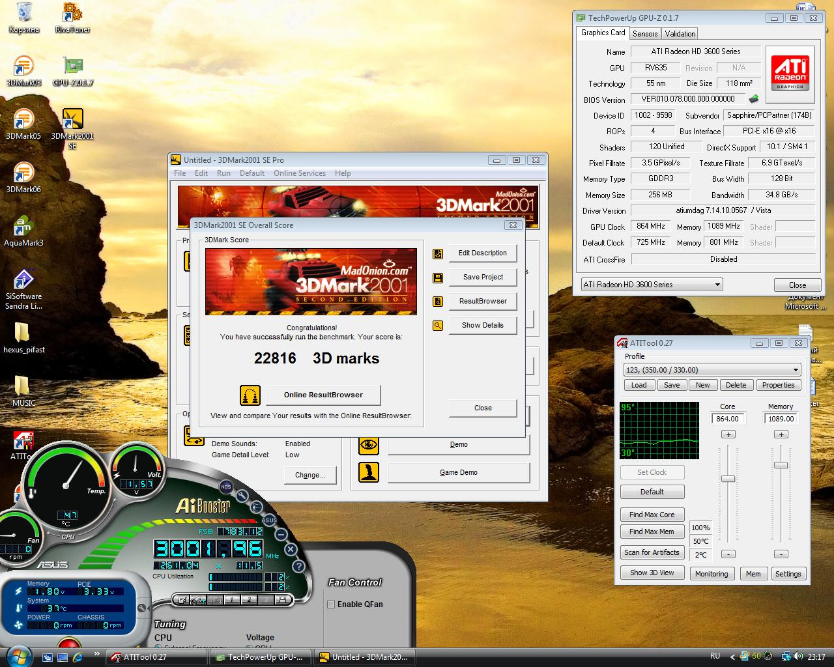Open the ATITool Profile dropdown

[x=712, y=369]
